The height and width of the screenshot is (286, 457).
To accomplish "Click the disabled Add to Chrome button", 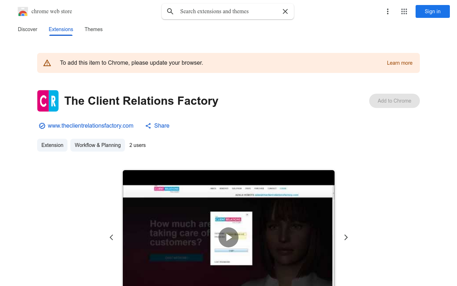I will pos(395,101).
